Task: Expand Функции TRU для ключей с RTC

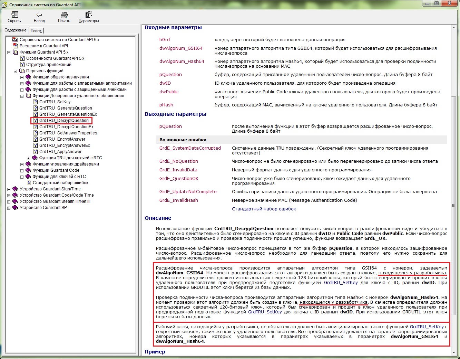Action: tap(28, 158)
